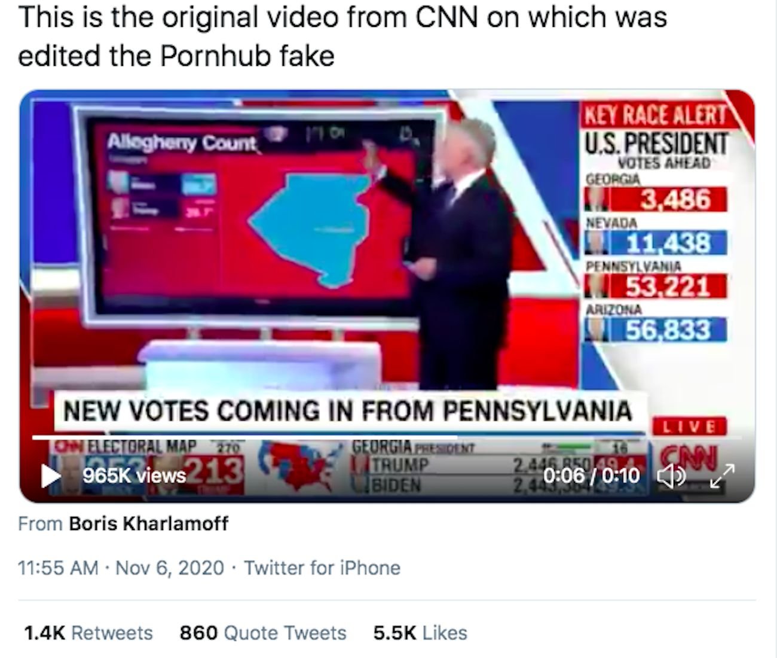Click the 965K views counter
This screenshot has height=658, width=777.
[x=134, y=476]
